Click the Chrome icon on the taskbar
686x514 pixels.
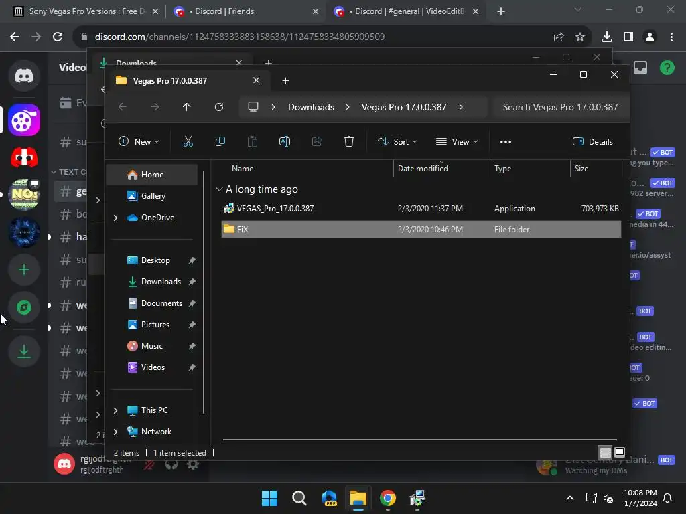(x=388, y=498)
